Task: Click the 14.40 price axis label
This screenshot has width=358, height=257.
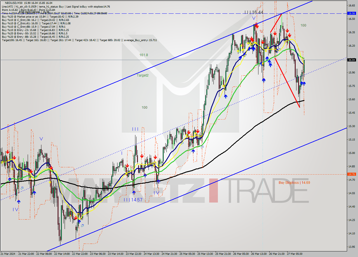Action: pos(352,206)
